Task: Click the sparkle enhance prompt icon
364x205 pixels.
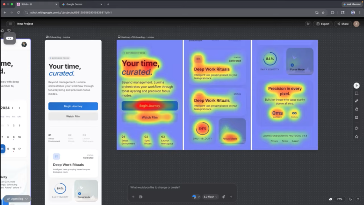Action: coord(223,197)
